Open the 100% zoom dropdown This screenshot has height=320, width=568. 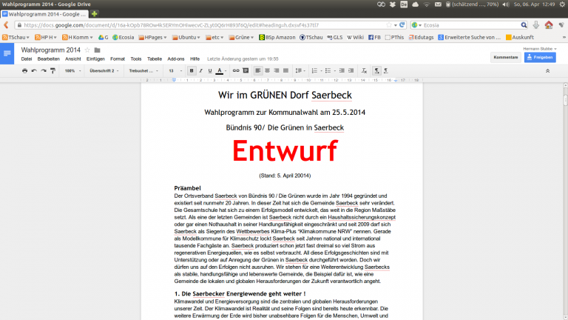coord(72,71)
